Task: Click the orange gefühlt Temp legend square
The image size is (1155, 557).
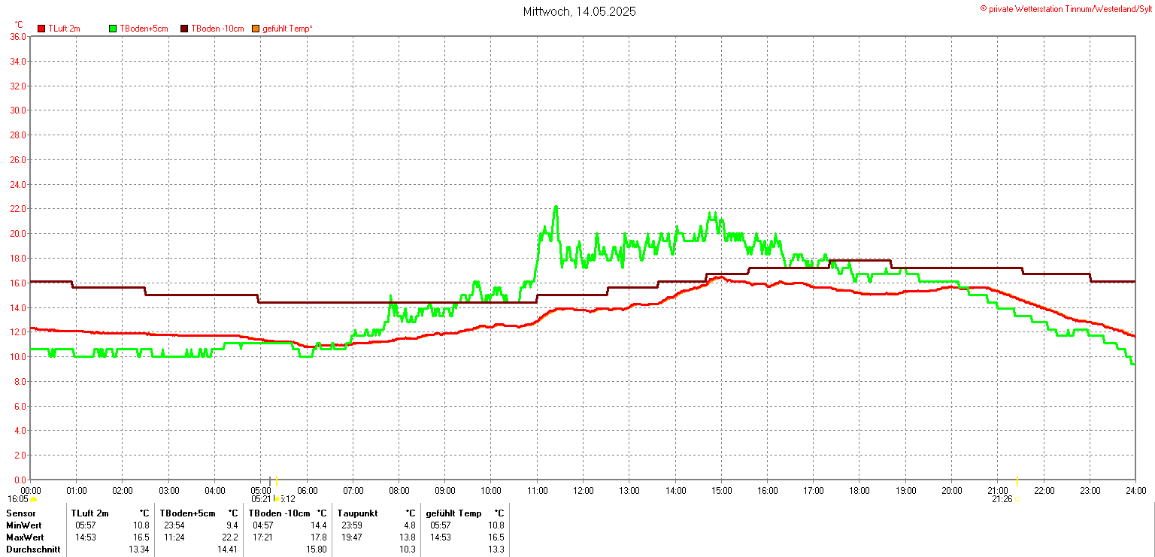Action: (256, 29)
